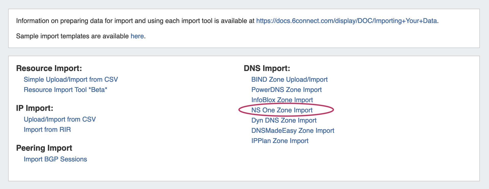Image resolution: width=489 pixels, height=189 pixels.
Task: Select Import from RIR
Action: [x=47, y=129]
